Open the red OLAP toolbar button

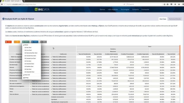coord(8,42)
